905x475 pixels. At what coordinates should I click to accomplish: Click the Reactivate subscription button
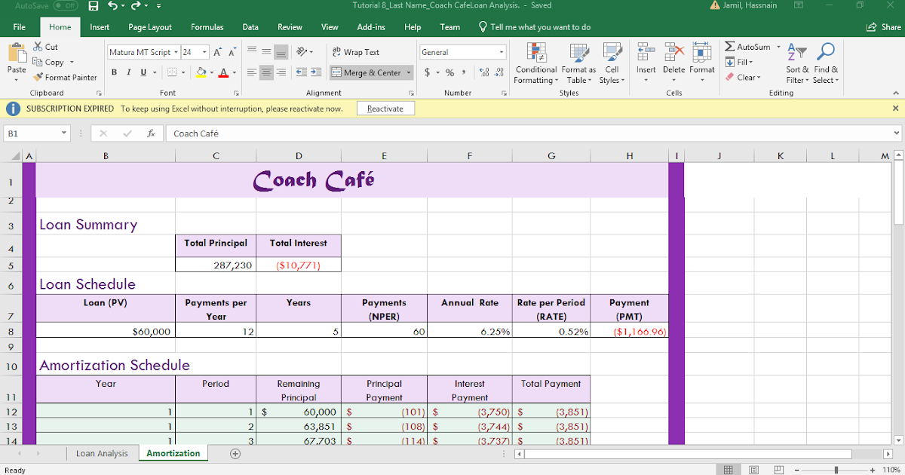click(385, 108)
